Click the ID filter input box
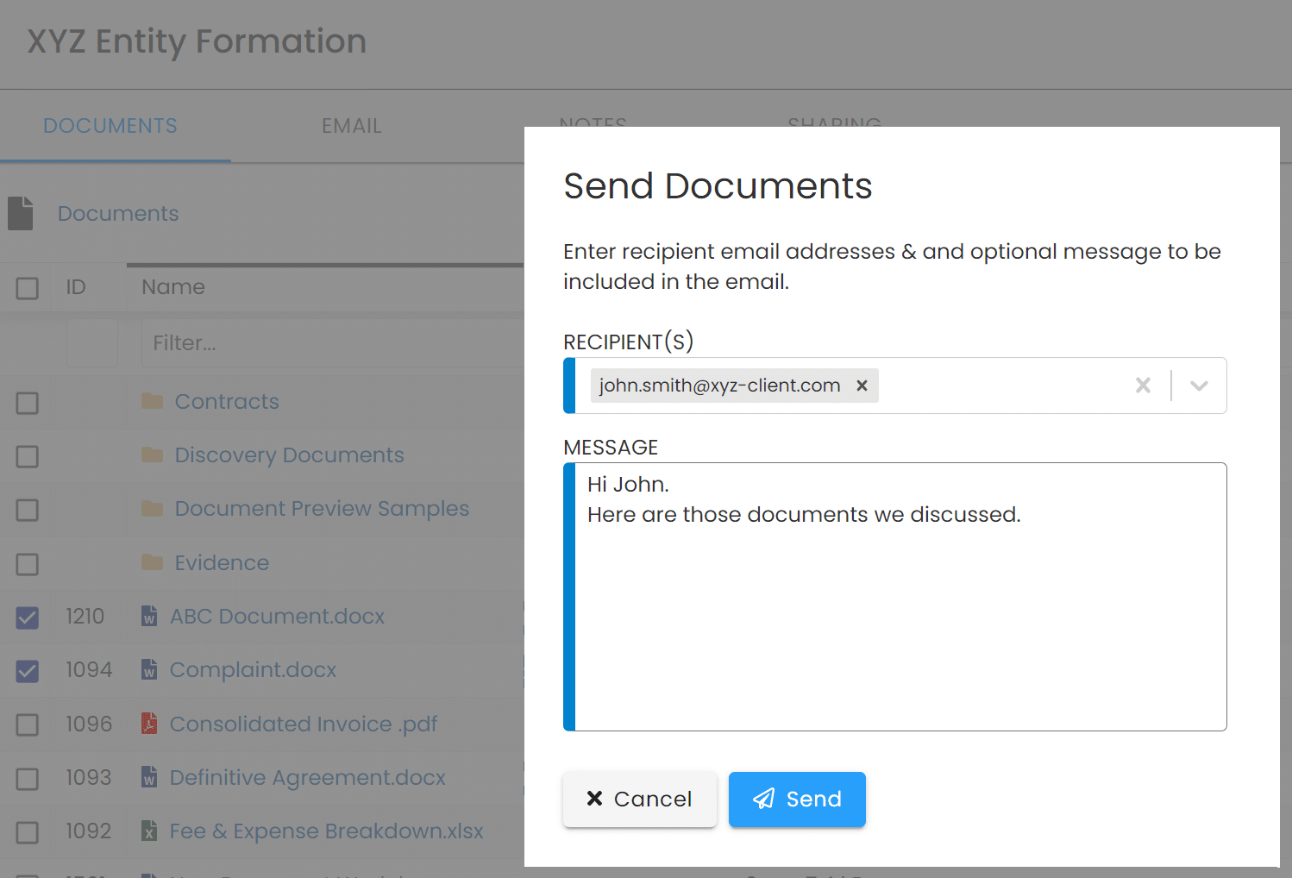This screenshot has height=878, width=1292. point(92,342)
